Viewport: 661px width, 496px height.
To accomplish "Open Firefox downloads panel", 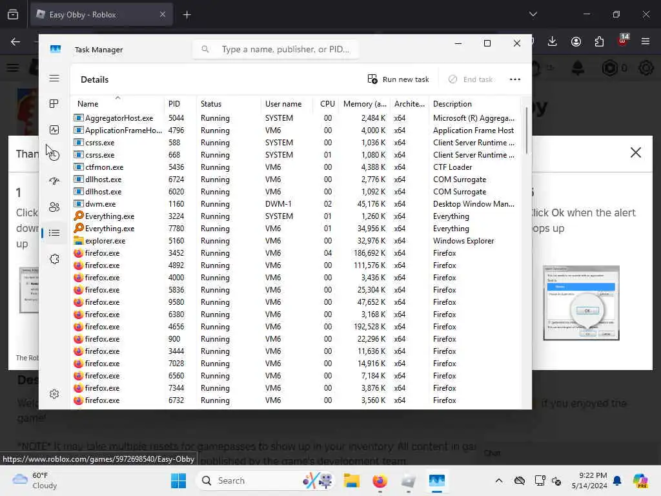I will pos(553,41).
